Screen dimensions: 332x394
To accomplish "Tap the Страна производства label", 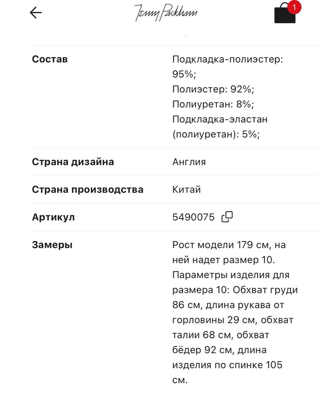I will point(88,189).
